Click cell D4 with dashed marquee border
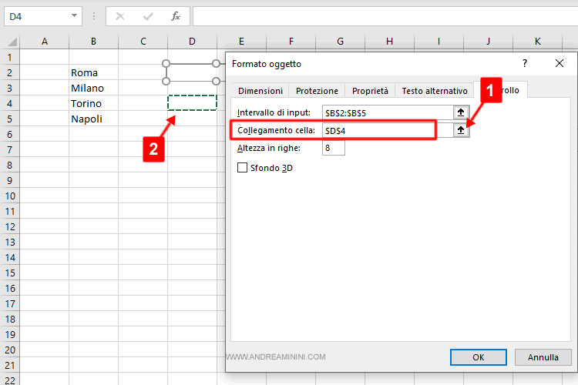This screenshot has width=578, height=385. tap(192, 102)
